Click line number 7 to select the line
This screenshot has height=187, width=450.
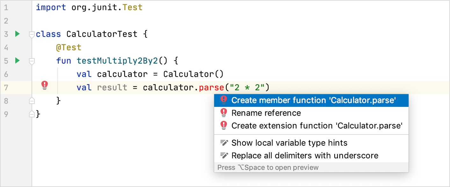[x=6, y=87]
